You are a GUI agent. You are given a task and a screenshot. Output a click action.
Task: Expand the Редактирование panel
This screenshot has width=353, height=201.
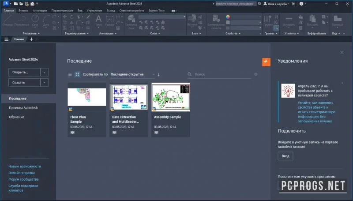[77, 33]
